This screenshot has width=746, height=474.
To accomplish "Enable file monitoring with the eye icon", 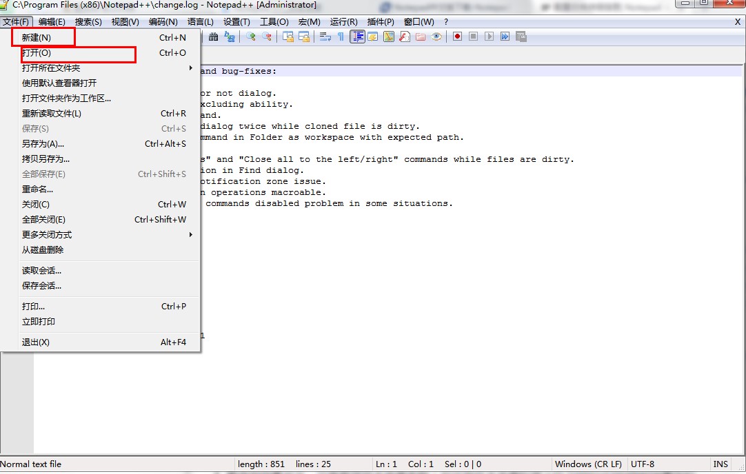I will (436, 37).
